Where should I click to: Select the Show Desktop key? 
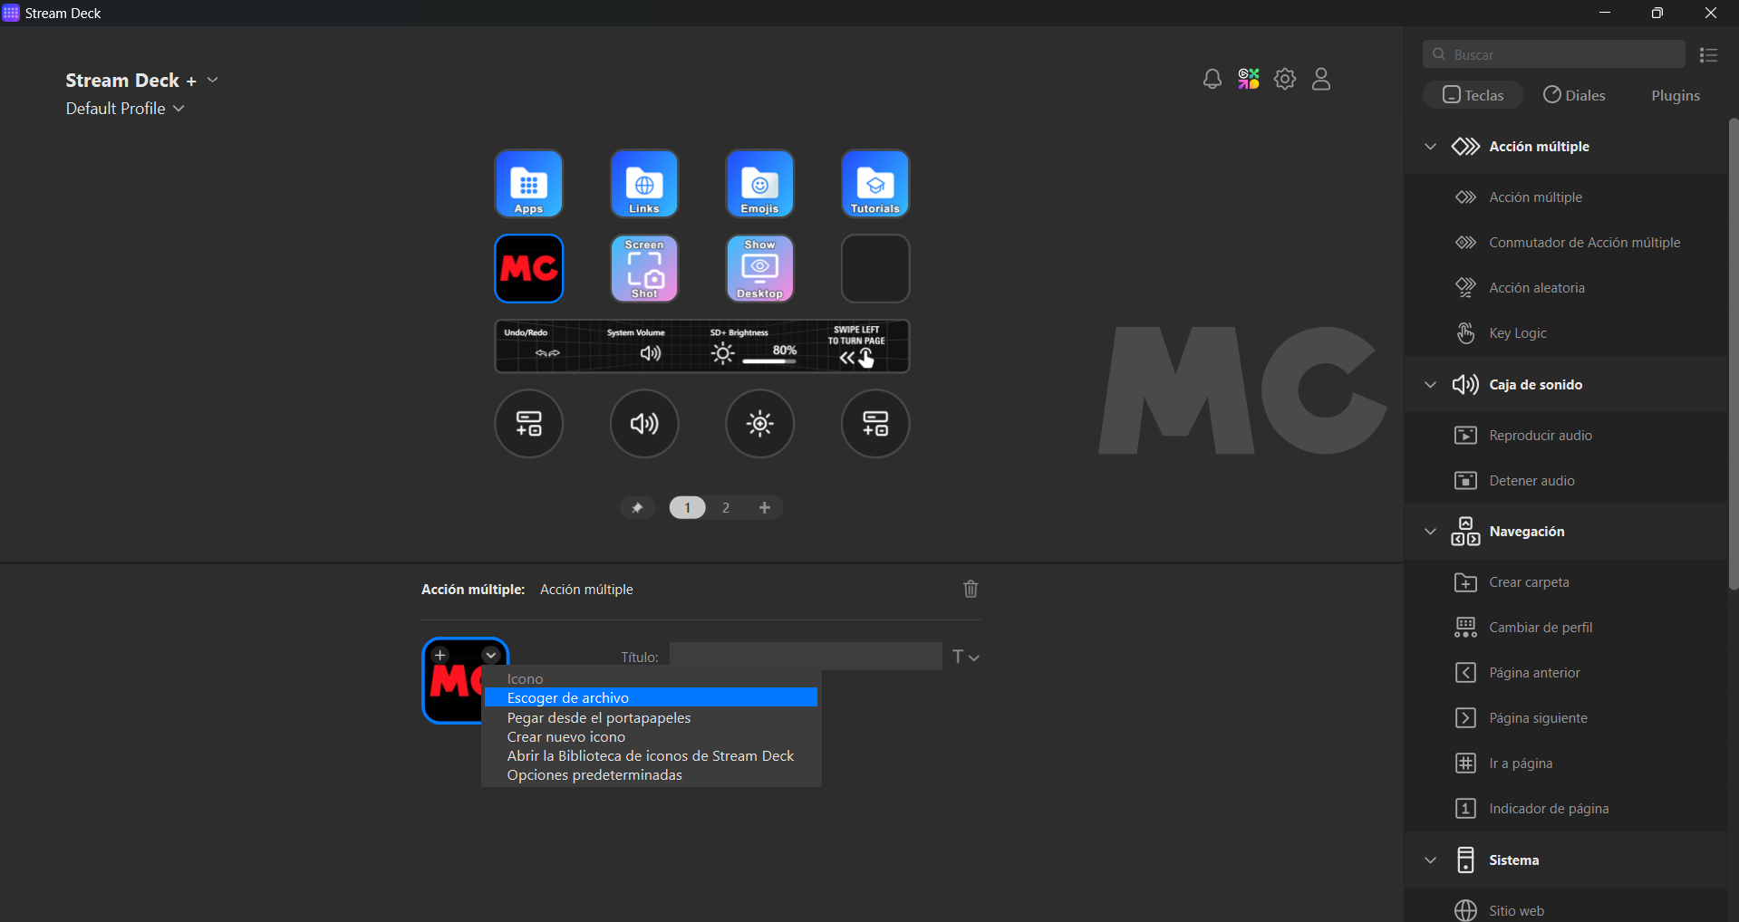(x=759, y=269)
